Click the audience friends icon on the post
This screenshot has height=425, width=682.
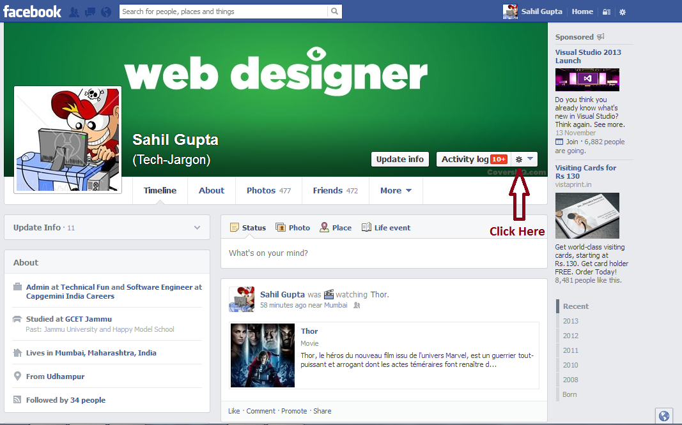(357, 305)
